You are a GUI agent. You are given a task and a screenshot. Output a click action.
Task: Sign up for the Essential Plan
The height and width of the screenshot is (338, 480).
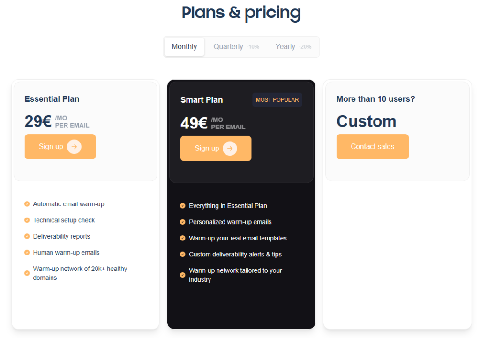point(60,146)
